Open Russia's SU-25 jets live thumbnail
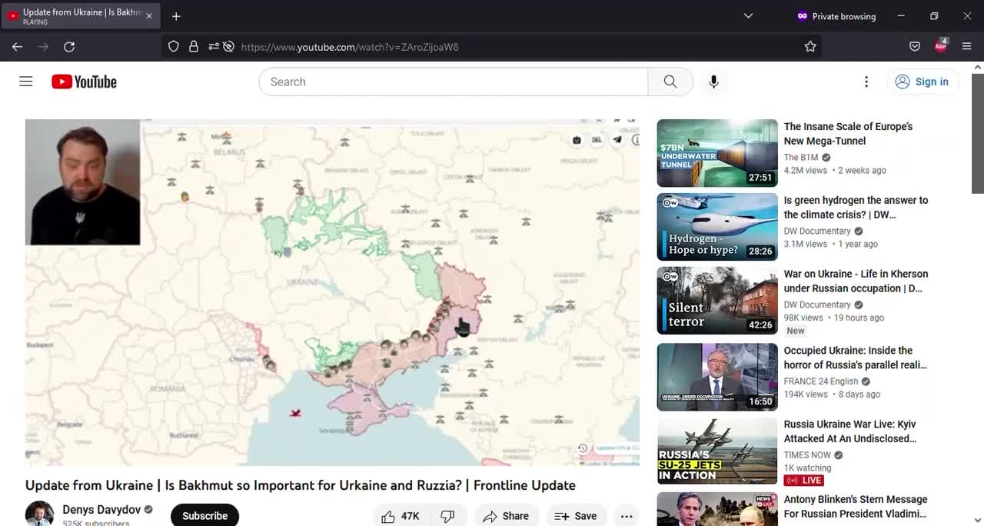 click(717, 451)
